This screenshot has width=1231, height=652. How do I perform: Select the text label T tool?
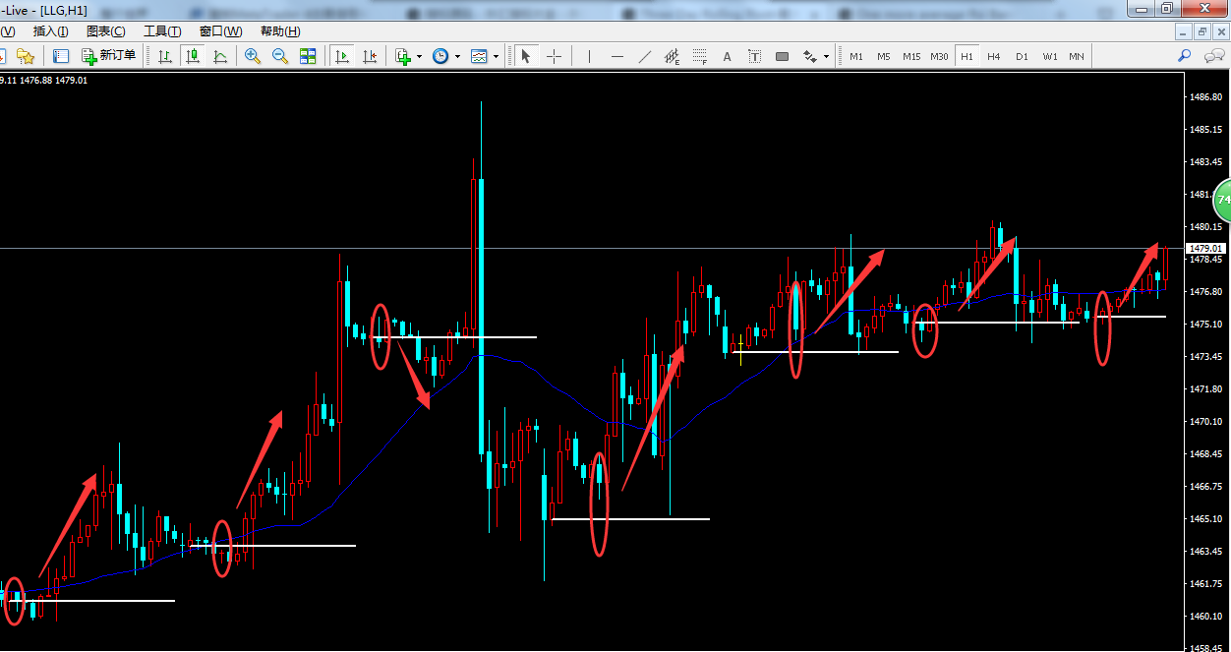coord(755,56)
